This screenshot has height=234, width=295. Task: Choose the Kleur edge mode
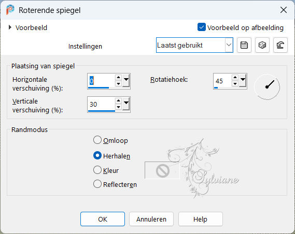[97, 170]
